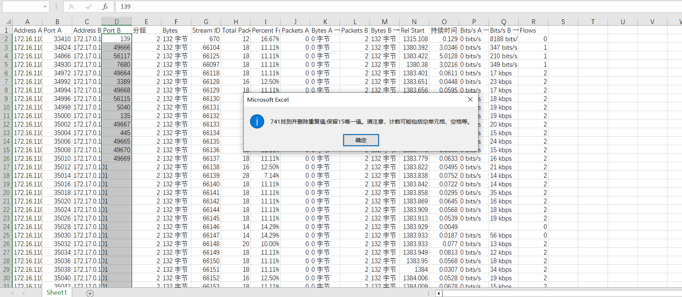Switch to the Sheet1 tab

(57, 293)
